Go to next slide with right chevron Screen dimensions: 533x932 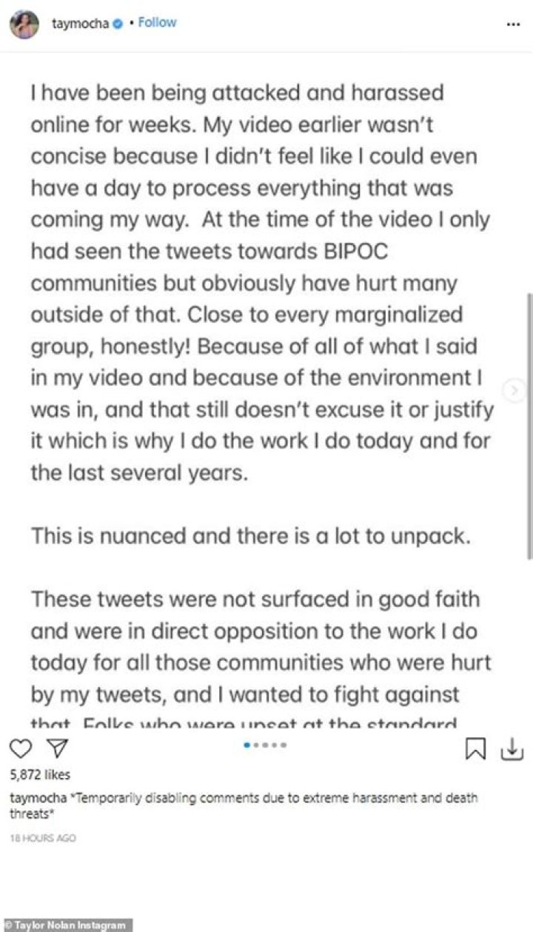click(x=514, y=389)
